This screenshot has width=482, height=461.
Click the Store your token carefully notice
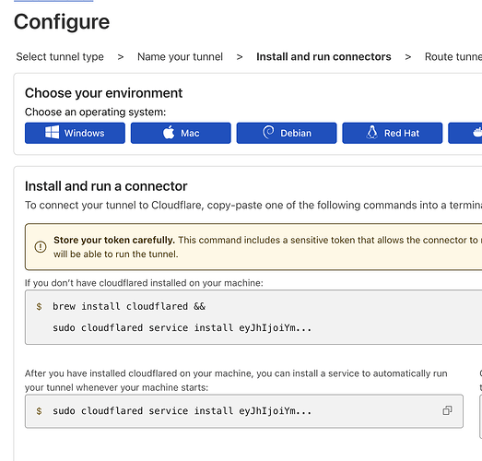coord(253,247)
